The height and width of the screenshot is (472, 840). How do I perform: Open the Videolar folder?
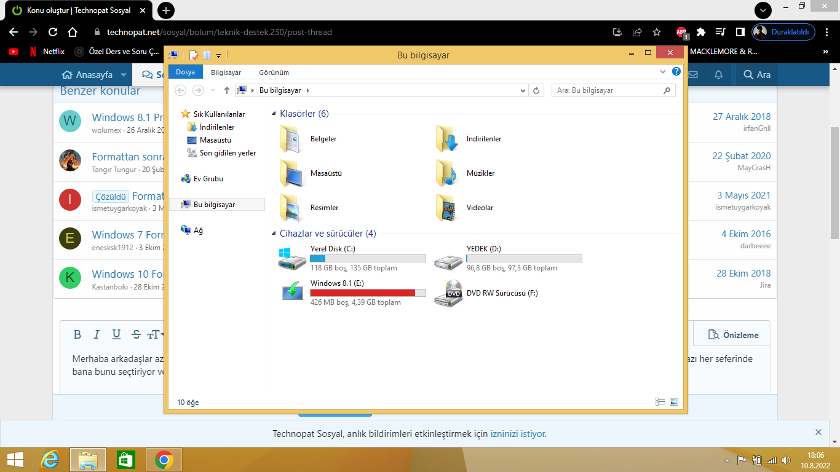(464, 208)
